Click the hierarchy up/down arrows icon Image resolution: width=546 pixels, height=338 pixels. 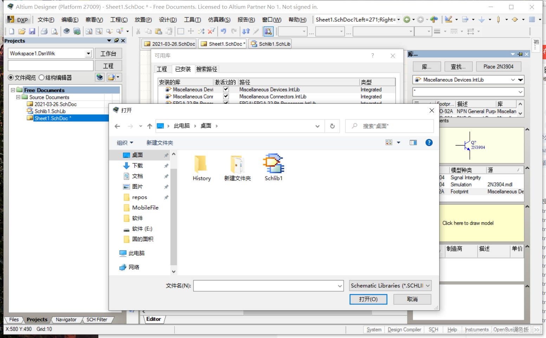point(246,32)
